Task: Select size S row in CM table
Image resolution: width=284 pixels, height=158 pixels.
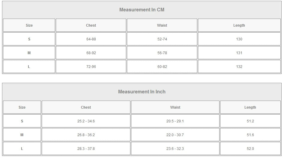Action: [x=29, y=39]
